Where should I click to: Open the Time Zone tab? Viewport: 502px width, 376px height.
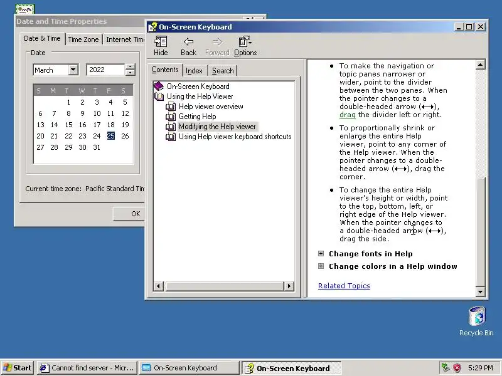(83, 39)
